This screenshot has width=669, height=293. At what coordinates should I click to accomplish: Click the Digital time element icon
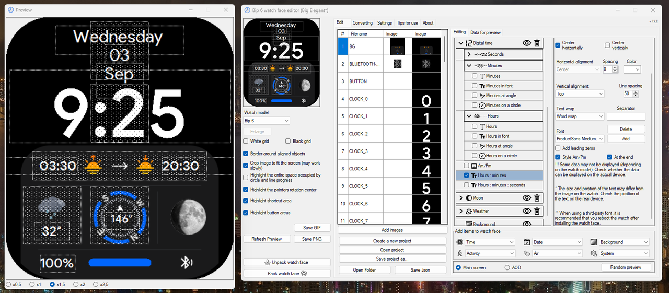point(469,43)
